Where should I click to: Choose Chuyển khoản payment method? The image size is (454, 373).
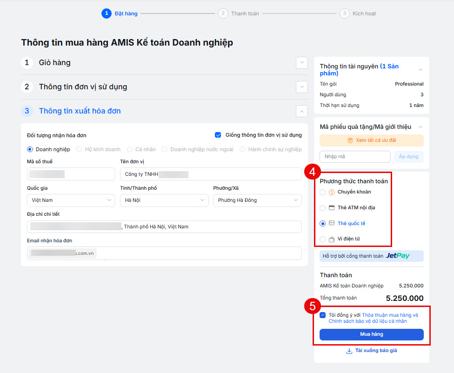(x=322, y=192)
